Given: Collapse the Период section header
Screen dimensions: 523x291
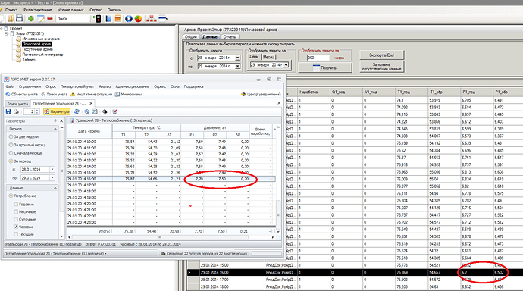Looking at the screenshot, I should 55,129.
